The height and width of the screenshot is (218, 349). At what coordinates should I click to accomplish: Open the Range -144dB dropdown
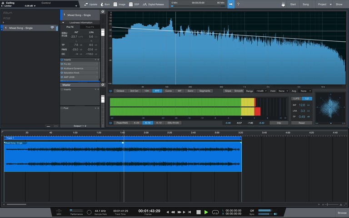pos(261,91)
